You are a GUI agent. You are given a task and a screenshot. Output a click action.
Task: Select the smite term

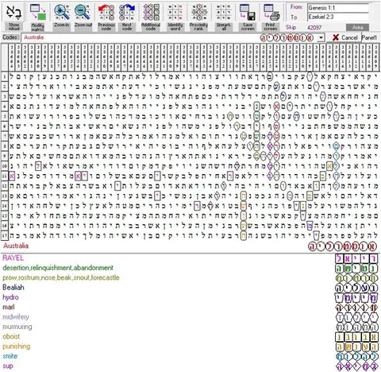(10, 356)
